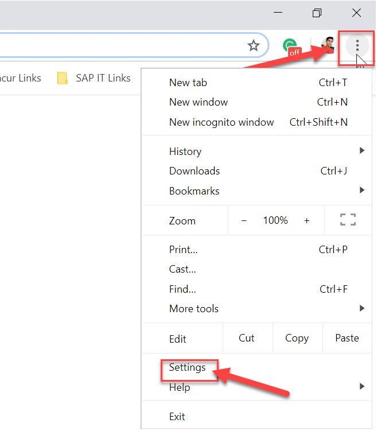Select Settings from the menu
This screenshot has height=431, width=377.
coord(188,368)
